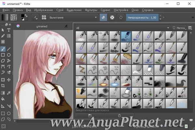Viewport: 195px width, 130px height.
Task: Open the gradient chooser in toolbar
Action: tap(5, 17)
